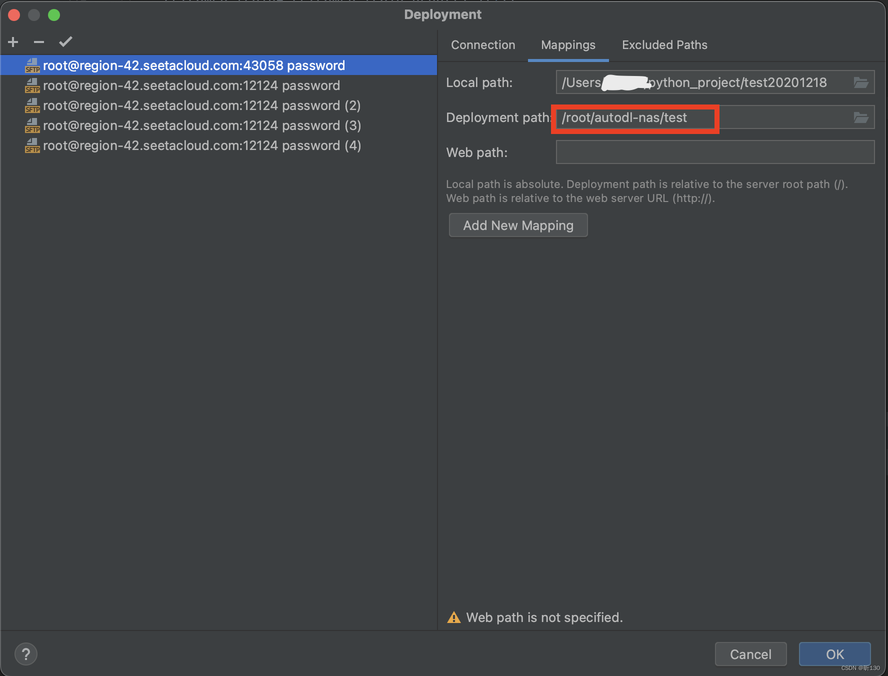The width and height of the screenshot is (888, 676).
Task: Click the warning triangle beside Web path message
Action: (x=454, y=617)
